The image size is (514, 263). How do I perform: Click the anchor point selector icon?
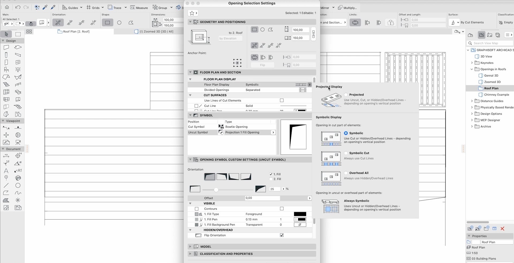pos(237,63)
